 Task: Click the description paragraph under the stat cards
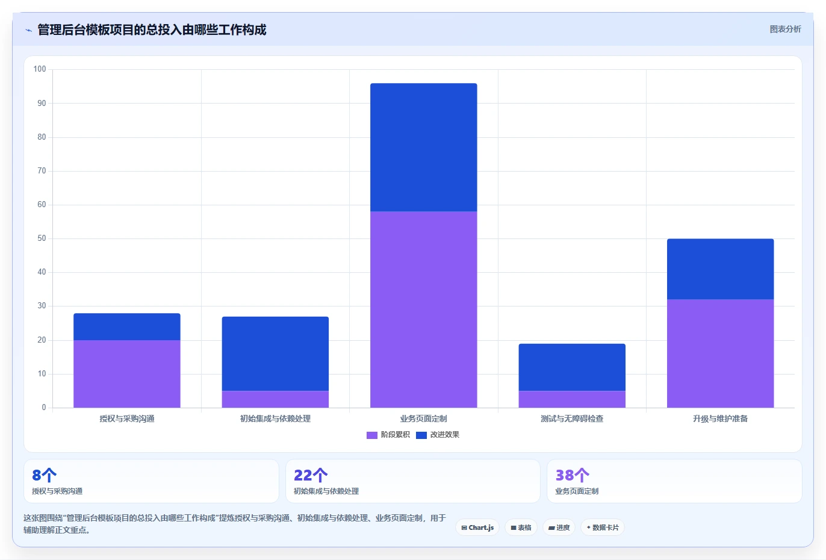pyautogui.click(x=235, y=524)
